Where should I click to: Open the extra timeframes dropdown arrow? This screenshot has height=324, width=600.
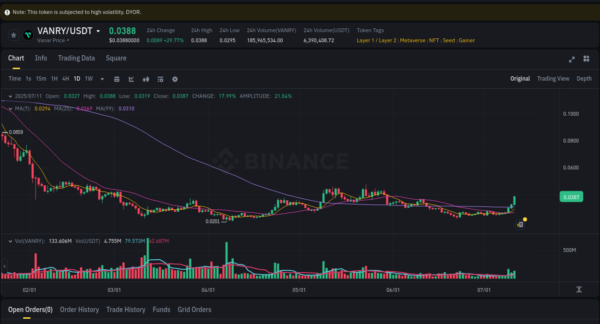(x=102, y=79)
